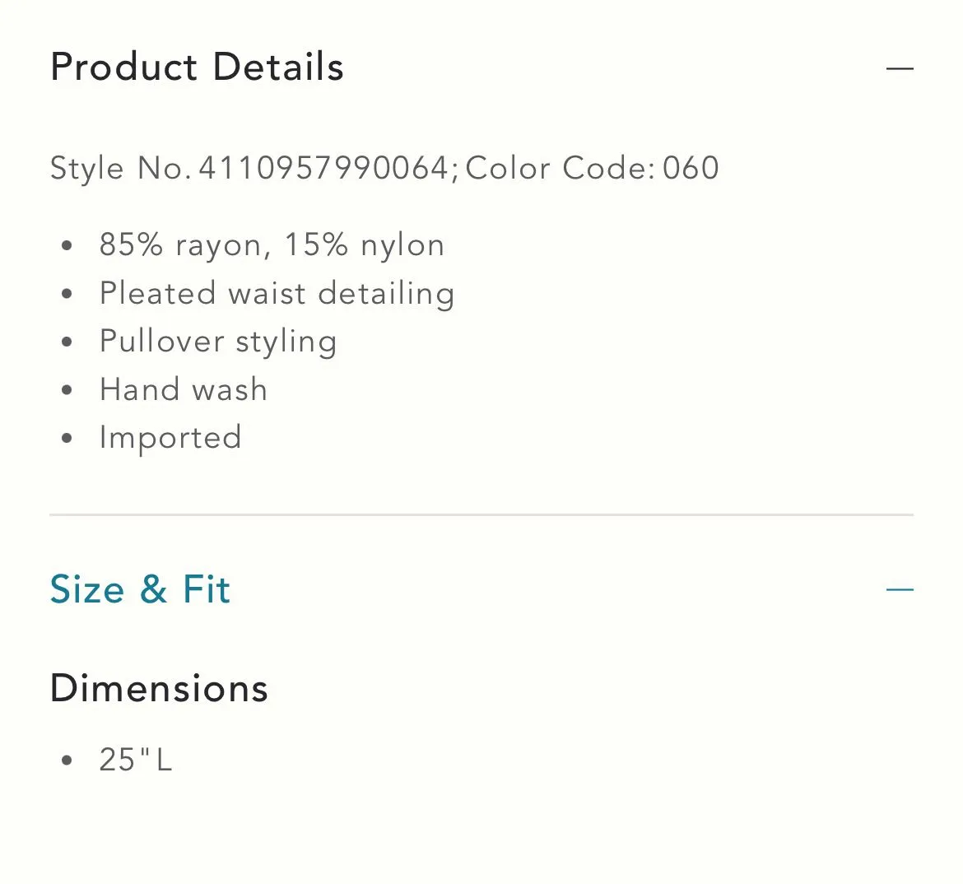Click the Size & Fit heading
The height and width of the screenshot is (884, 963).
click(x=140, y=589)
